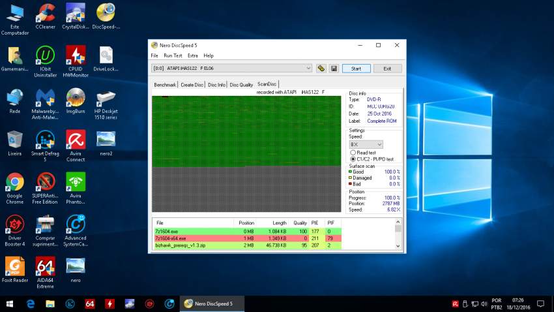The width and height of the screenshot is (554, 312).
Task: Click the Start button
Action: 356,69
